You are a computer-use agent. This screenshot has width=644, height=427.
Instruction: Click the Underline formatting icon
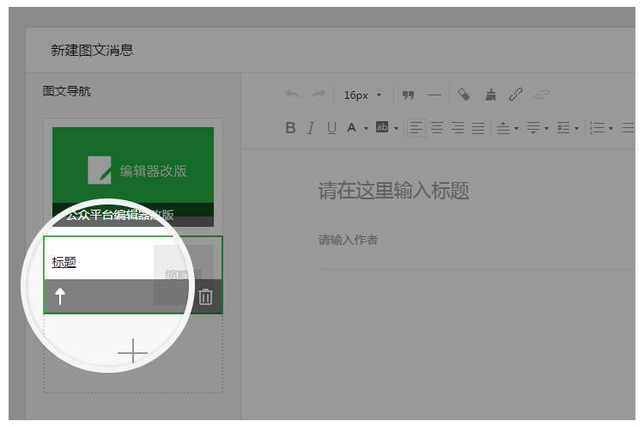coord(331,128)
